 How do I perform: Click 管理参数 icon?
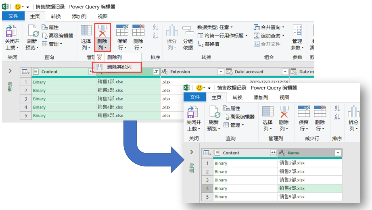pyautogui.click(x=297, y=31)
